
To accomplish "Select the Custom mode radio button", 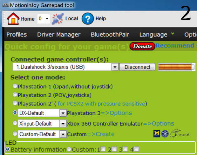I will coord(15,133).
